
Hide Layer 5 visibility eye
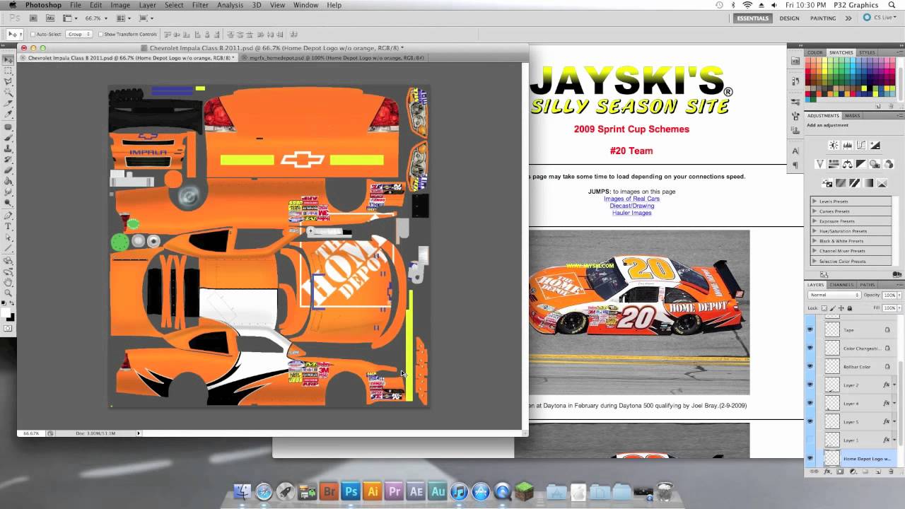click(810, 421)
